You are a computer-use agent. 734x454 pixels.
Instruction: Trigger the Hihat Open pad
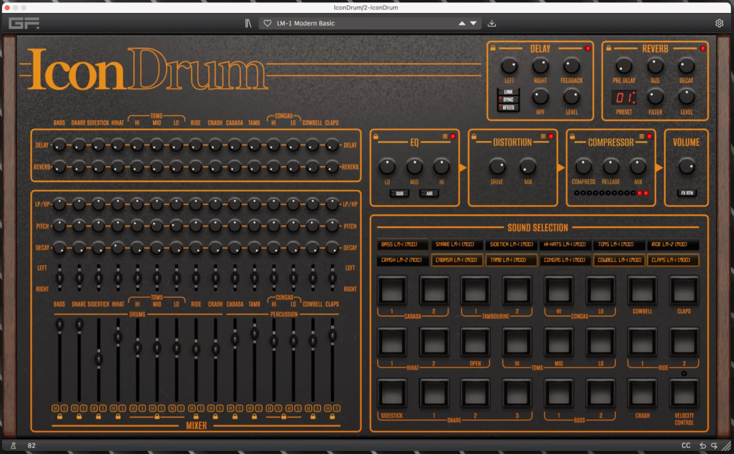(x=475, y=342)
